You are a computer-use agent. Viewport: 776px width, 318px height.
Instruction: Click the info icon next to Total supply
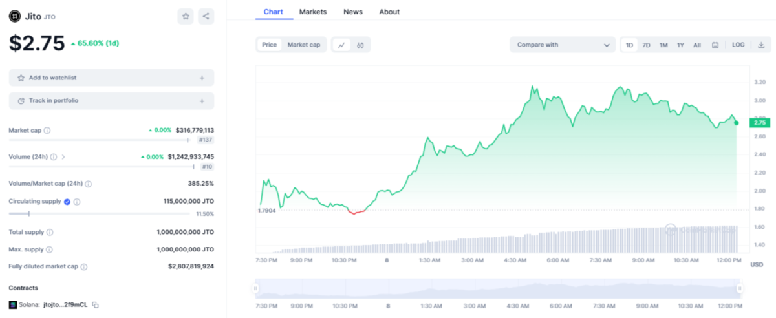(50, 232)
